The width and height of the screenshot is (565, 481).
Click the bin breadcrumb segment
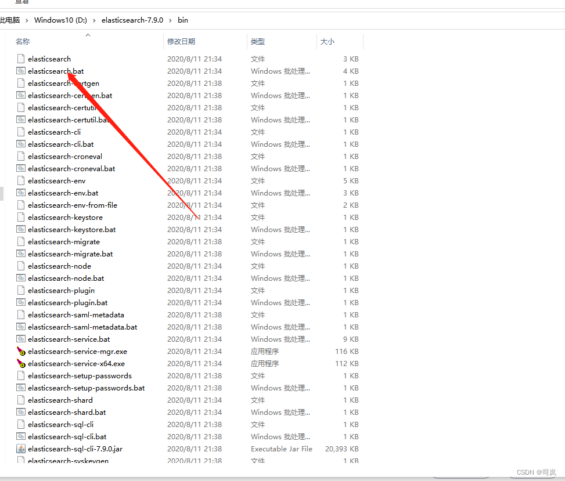183,20
